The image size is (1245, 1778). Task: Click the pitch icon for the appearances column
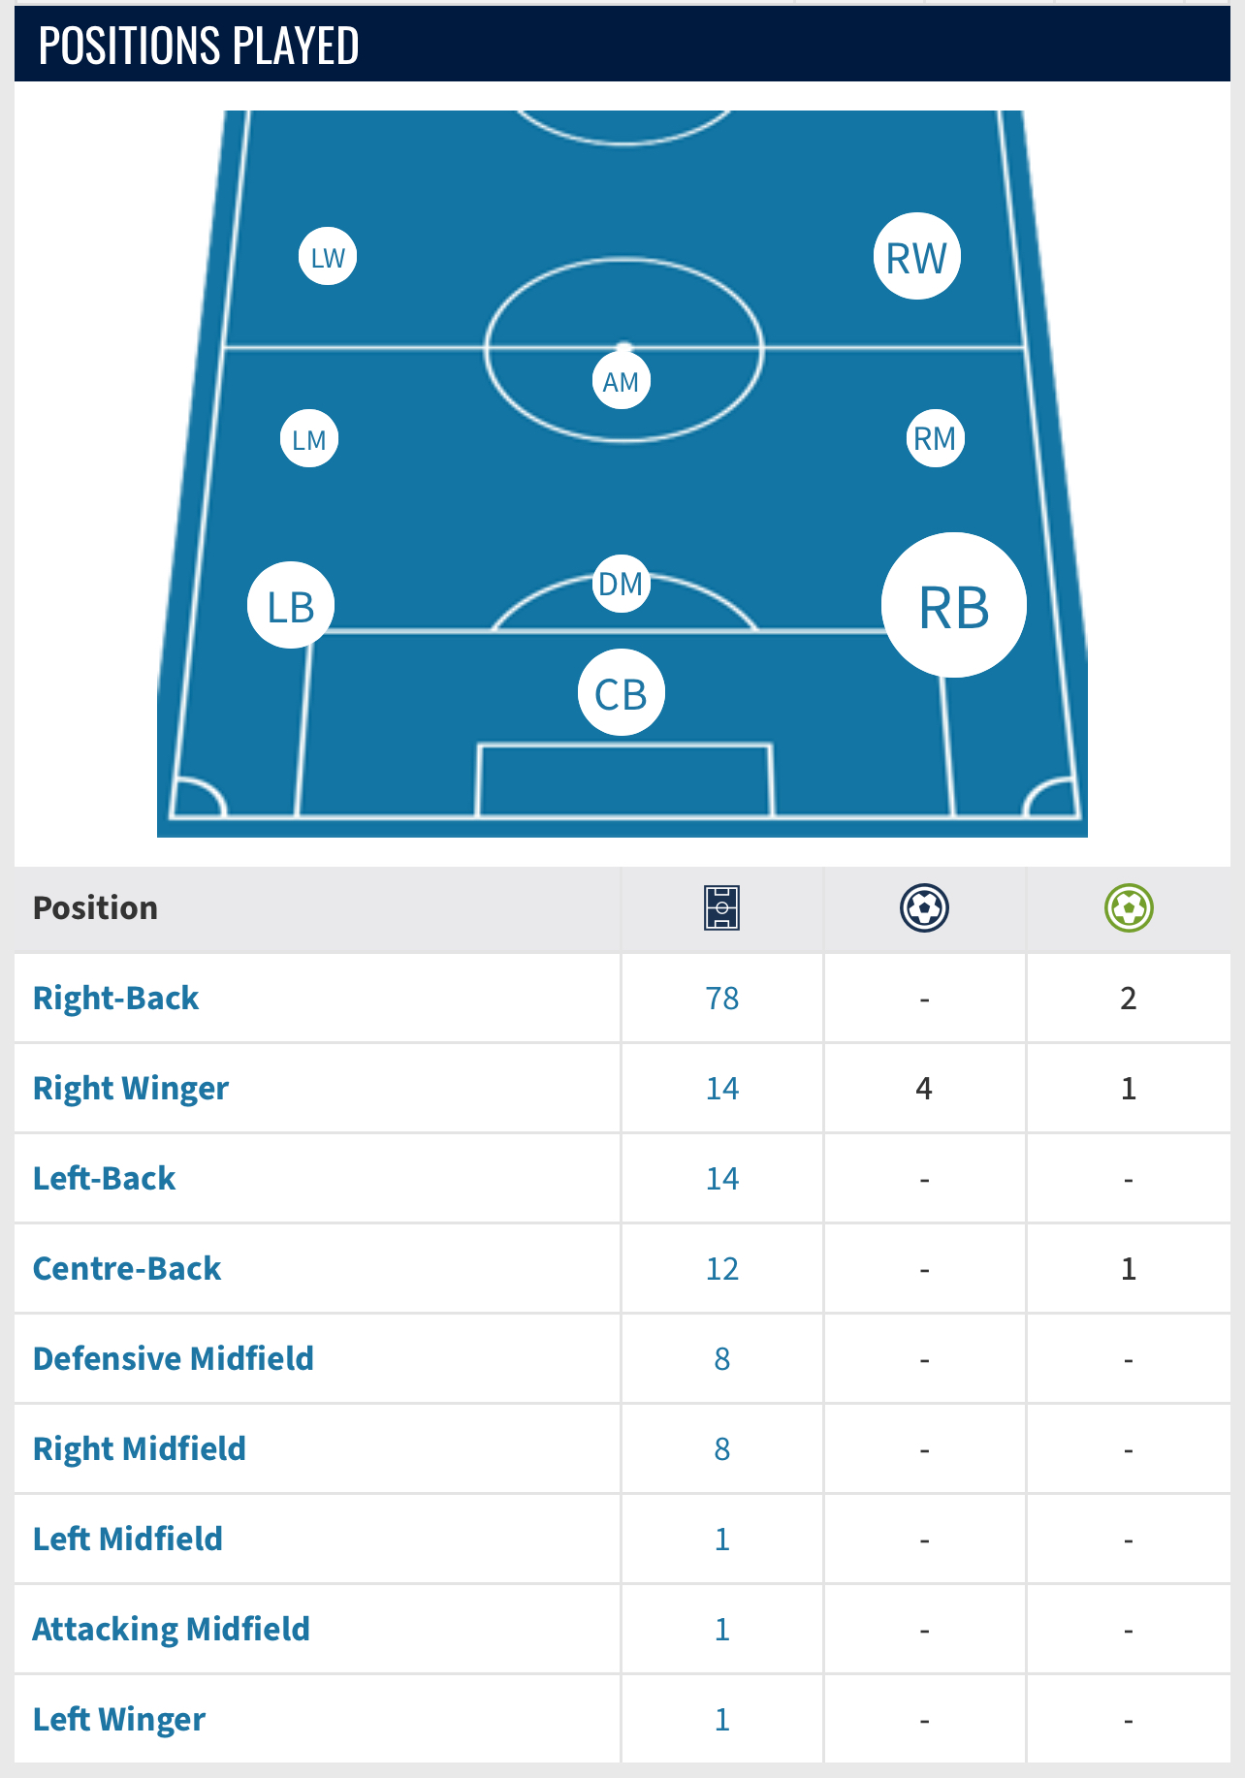722,908
